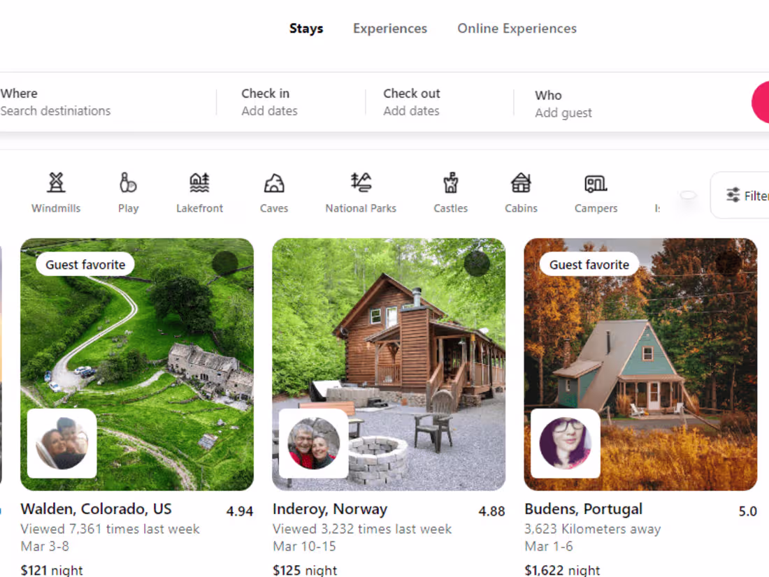
Task: Click the Guest favorite badge on Budens listing
Action: [x=588, y=264]
